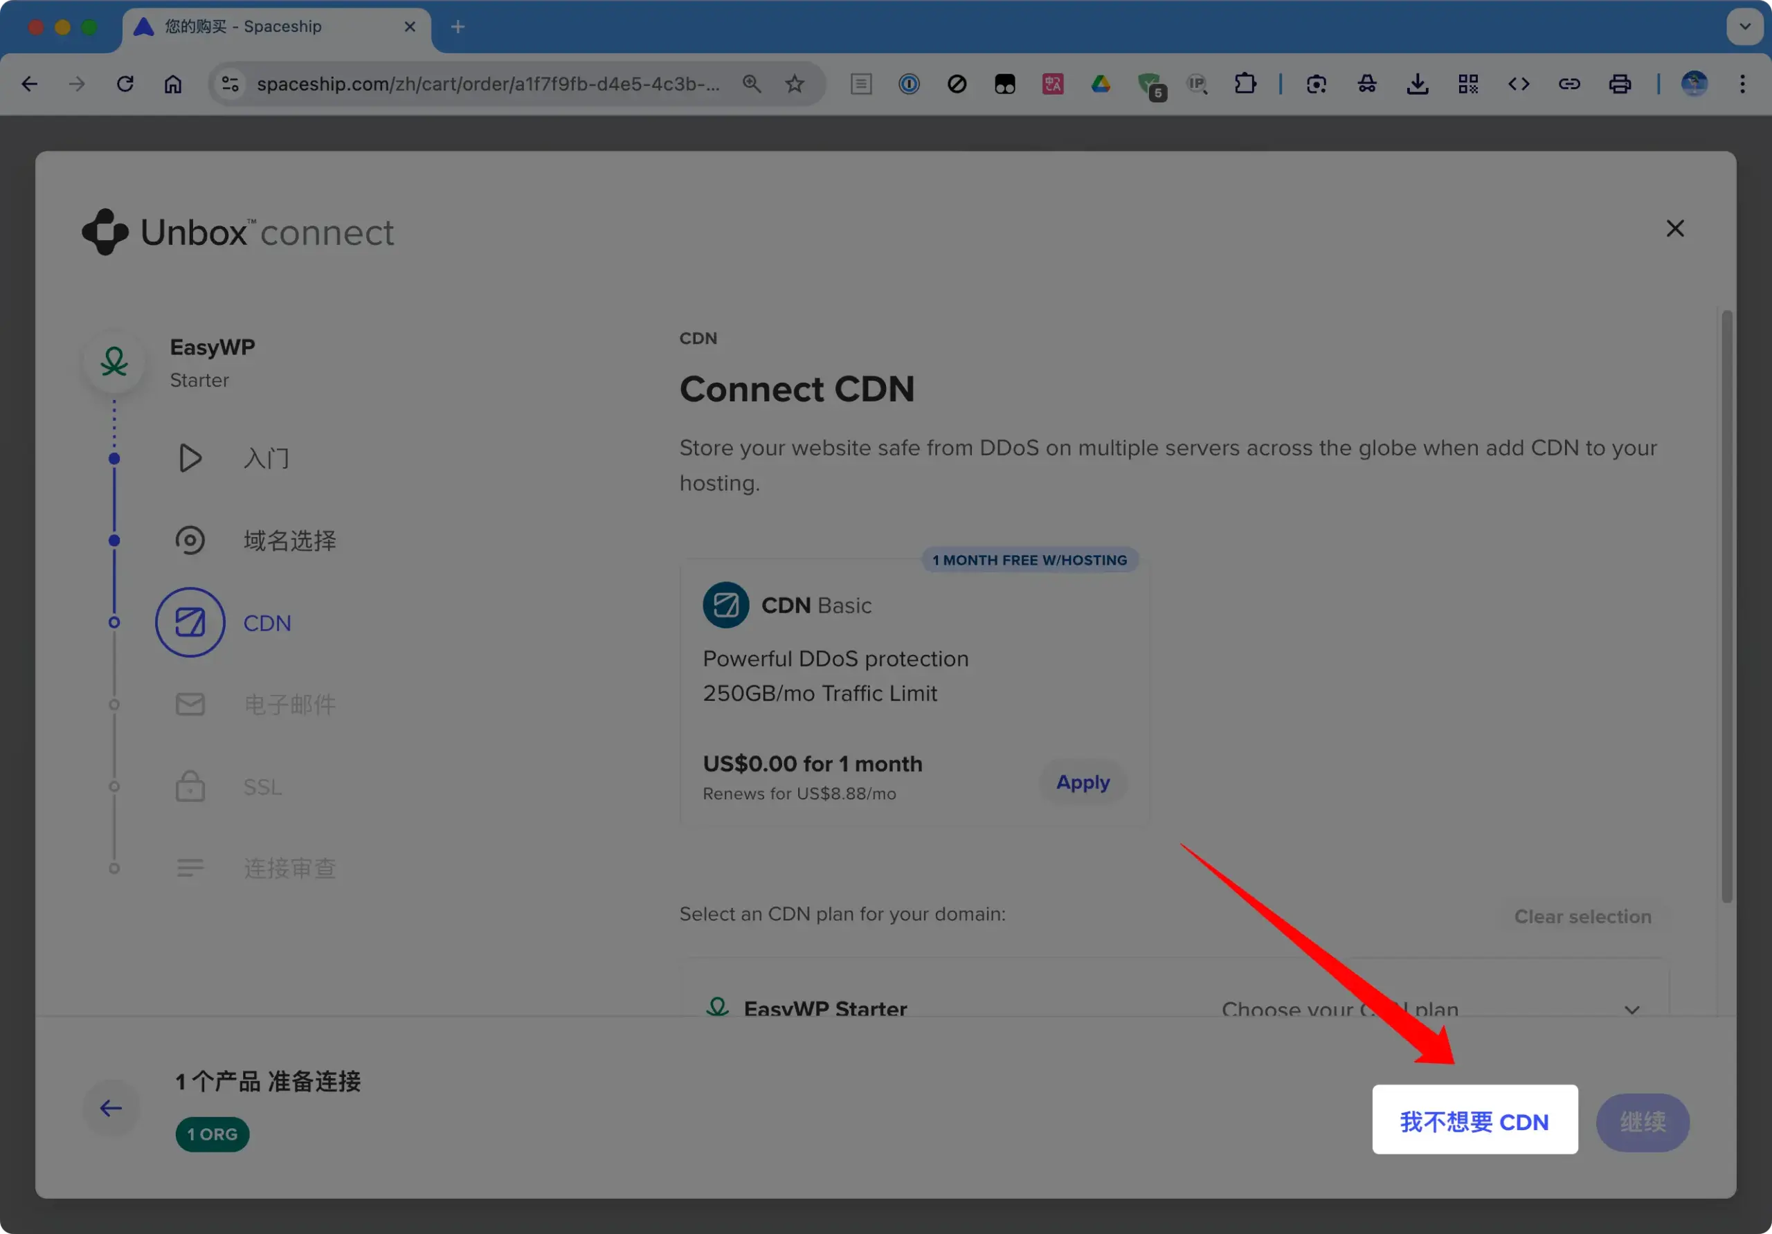
Task: Open the extensions puzzle piece menu
Action: (1246, 84)
